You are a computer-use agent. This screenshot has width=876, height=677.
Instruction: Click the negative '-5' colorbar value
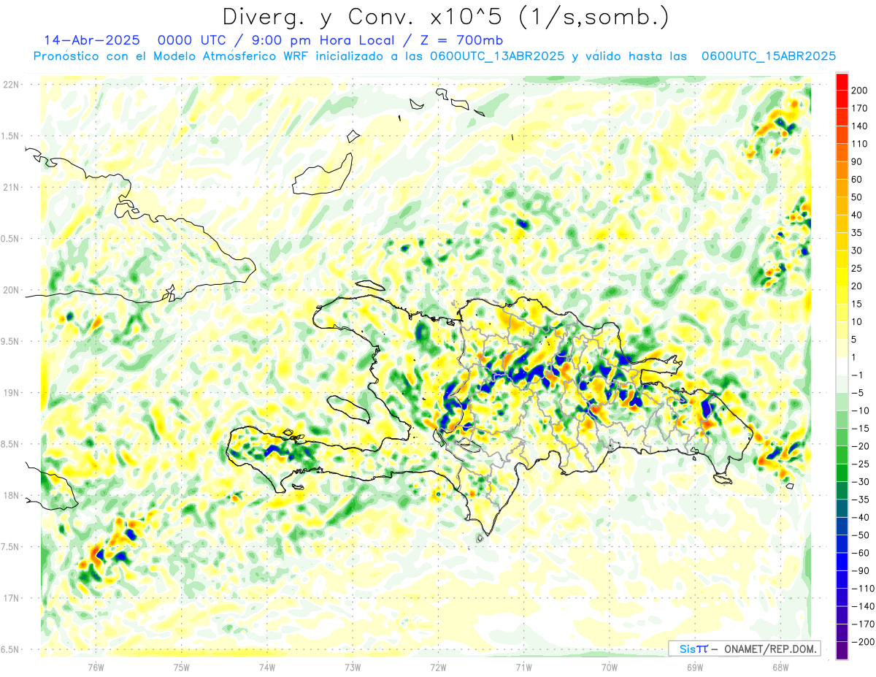[858, 392]
